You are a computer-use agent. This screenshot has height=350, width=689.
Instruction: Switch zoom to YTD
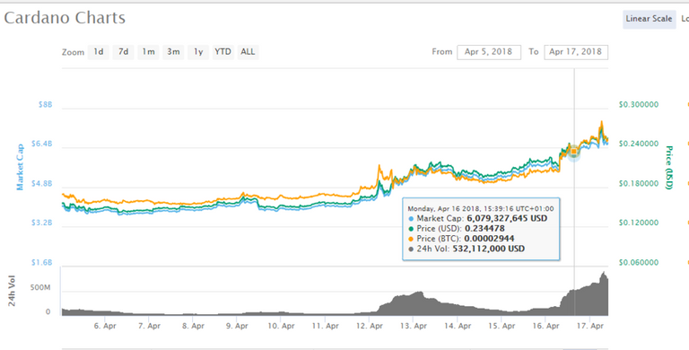[222, 52]
